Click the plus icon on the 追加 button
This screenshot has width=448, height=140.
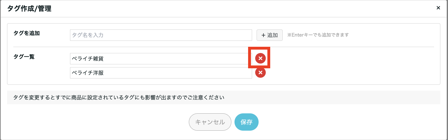(x=263, y=35)
